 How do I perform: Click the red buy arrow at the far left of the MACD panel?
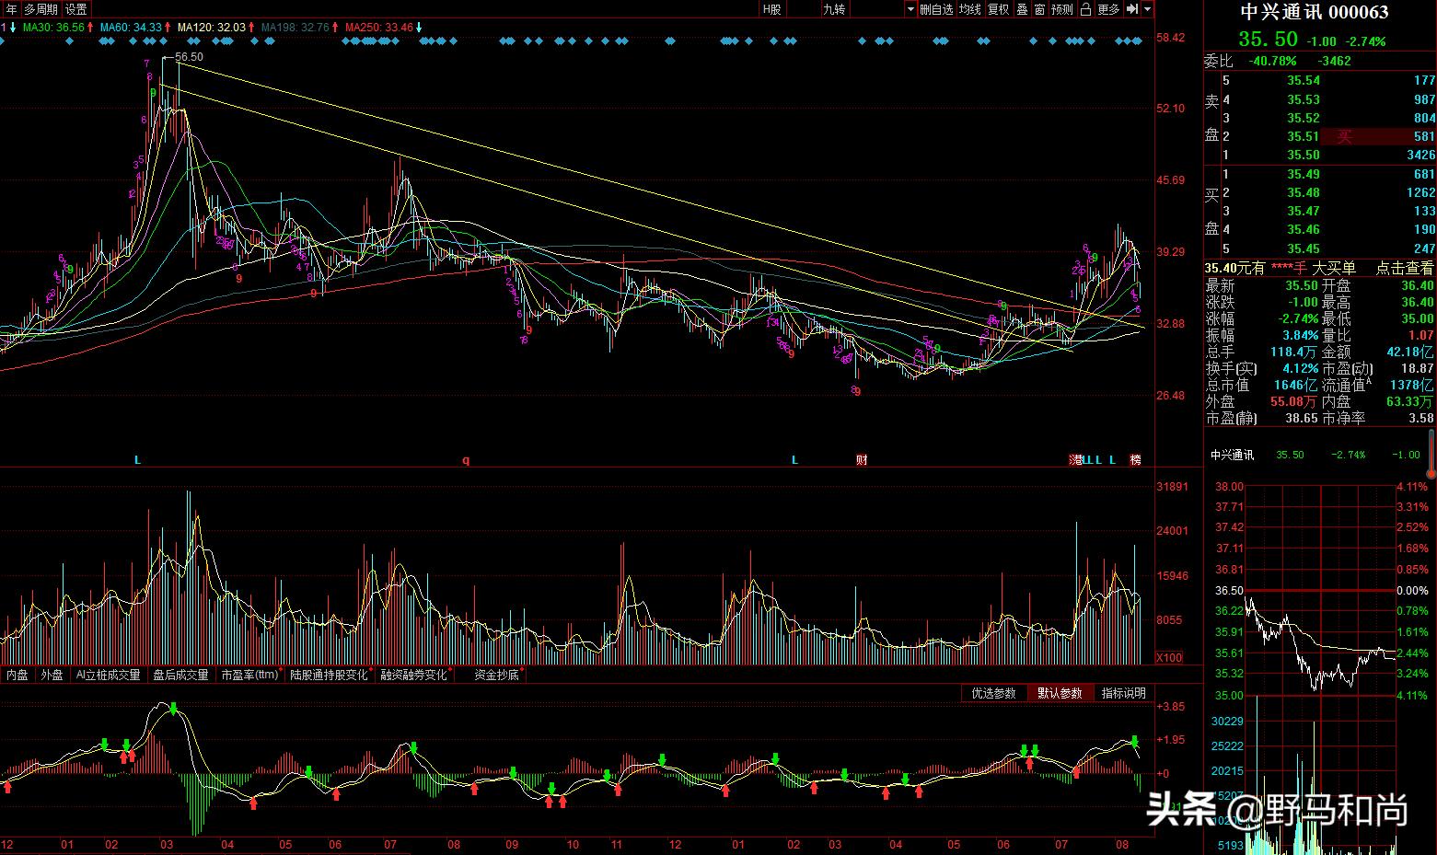(x=7, y=787)
